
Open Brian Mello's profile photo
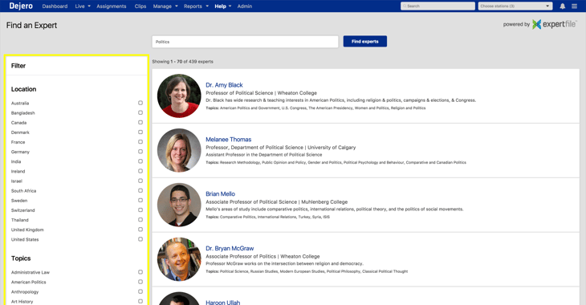179,205
